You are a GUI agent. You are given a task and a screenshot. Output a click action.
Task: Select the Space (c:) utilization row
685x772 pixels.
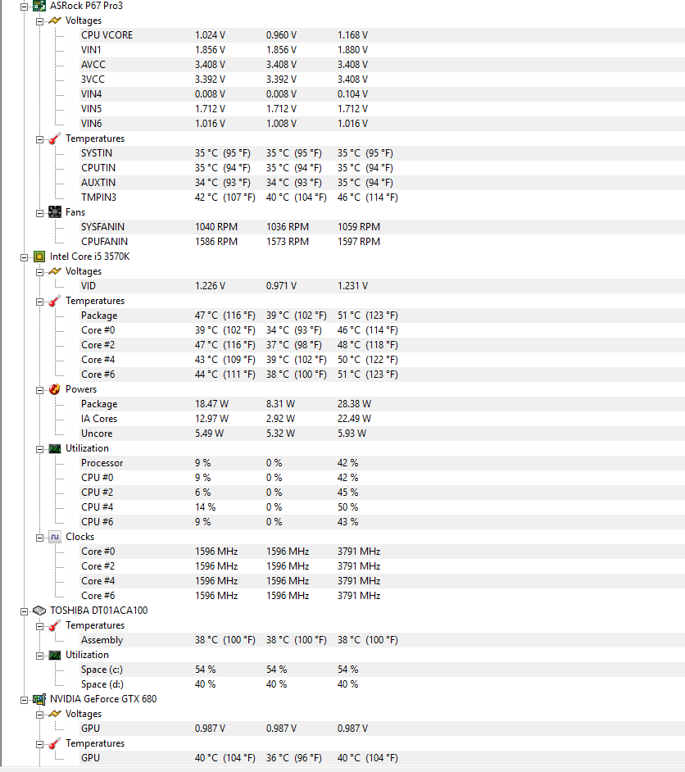tap(382, 670)
